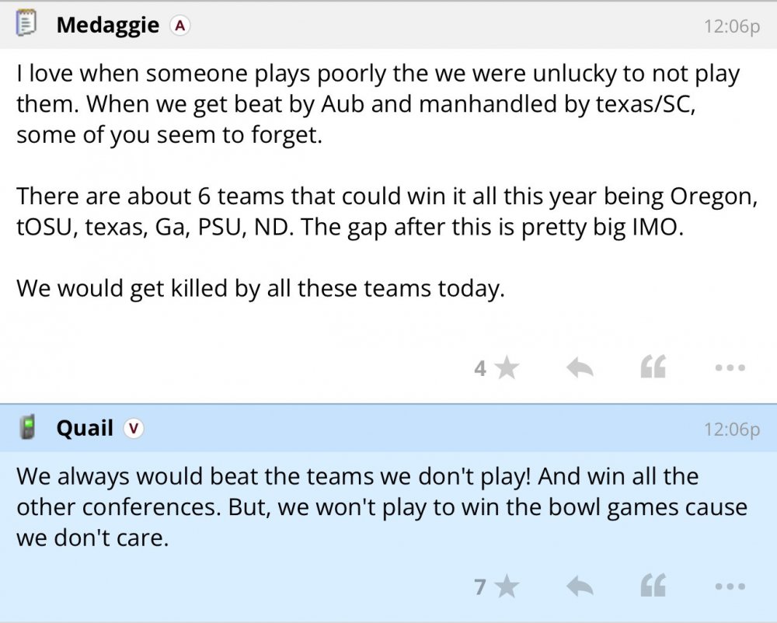Reply to Medaggie's post

580,367
